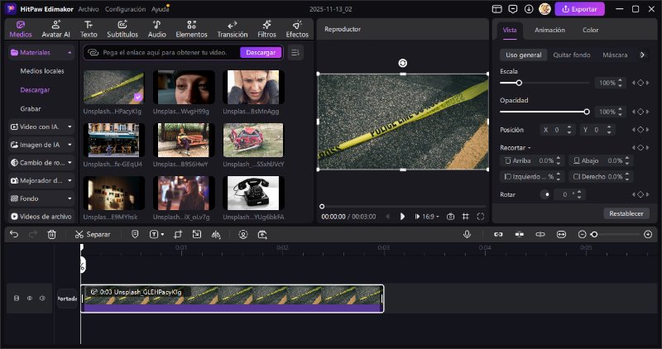Record voiceover with microphone icon

pos(467,234)
